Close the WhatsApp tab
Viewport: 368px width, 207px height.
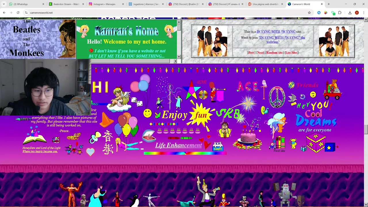point(43,4)
